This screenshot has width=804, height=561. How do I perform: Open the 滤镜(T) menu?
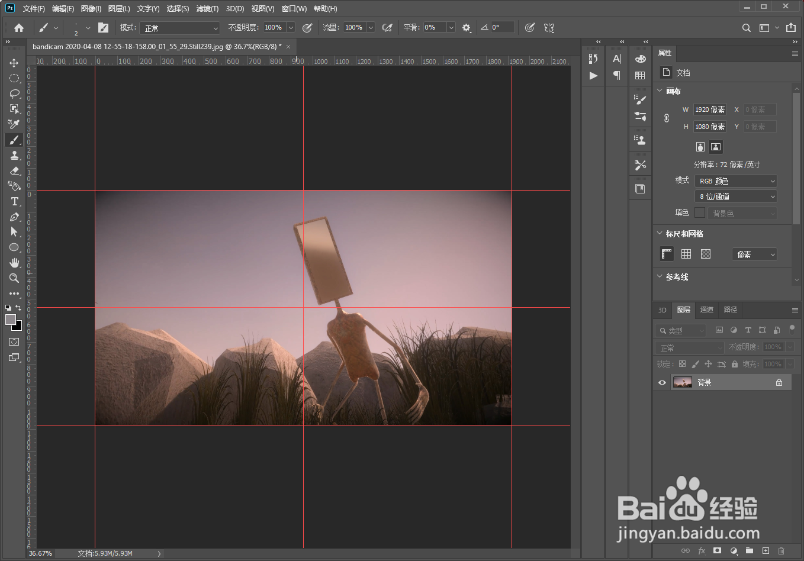click(x=207, y=9)
